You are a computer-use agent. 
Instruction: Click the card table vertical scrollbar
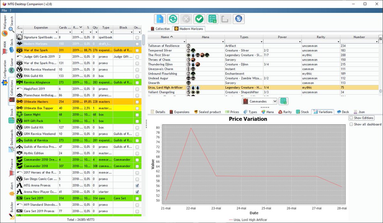click(x=380, y=91)
